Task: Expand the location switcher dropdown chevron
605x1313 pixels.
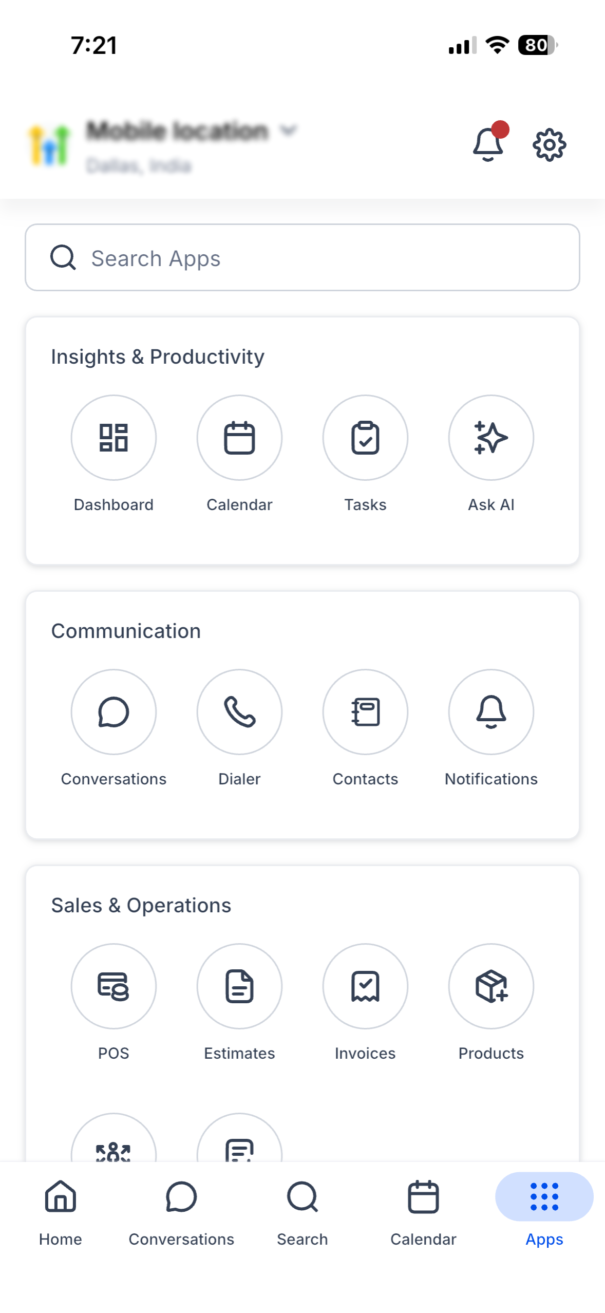Action: click(x=289, y=130)
